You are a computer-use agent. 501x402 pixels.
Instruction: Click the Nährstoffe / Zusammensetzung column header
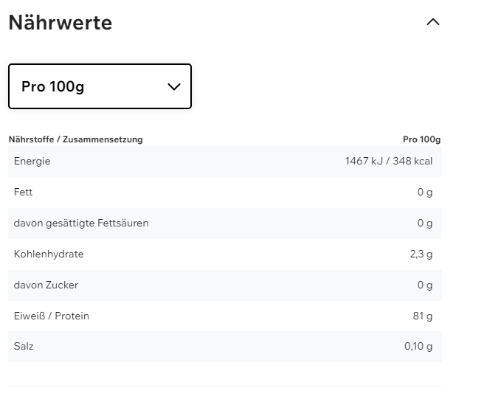(76, 139)
